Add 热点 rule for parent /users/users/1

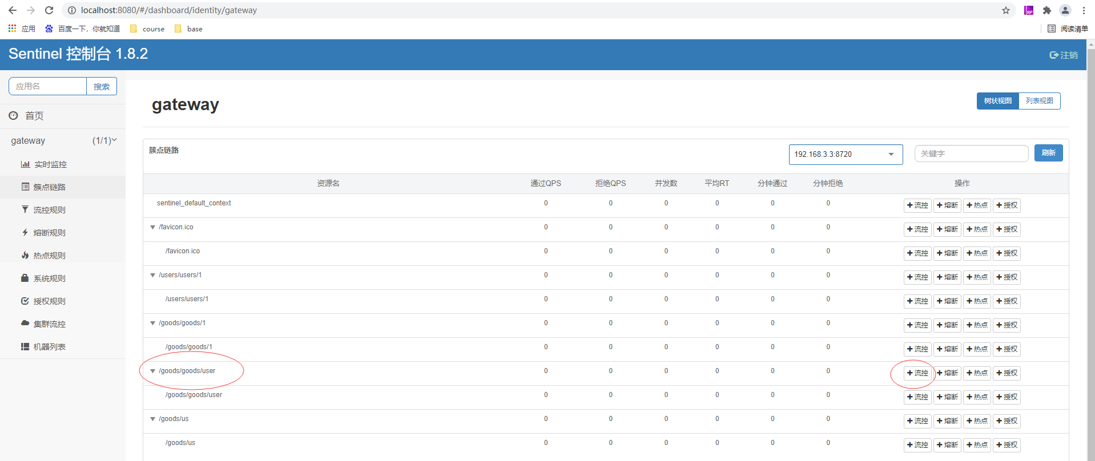tap(977, 277)
